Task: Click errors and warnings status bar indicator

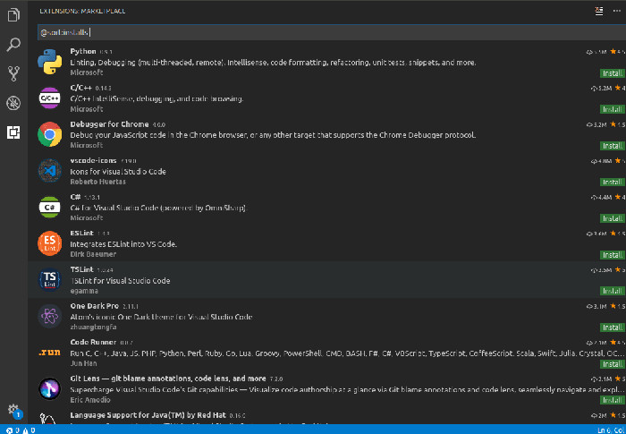Action: 20,429
